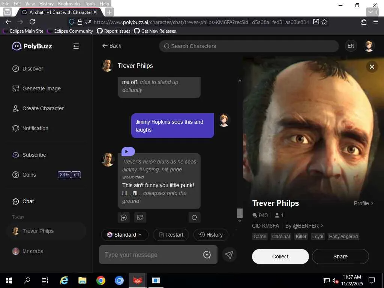This screenshot has height=288, width=384.
Task: Open user profile avatar at top right
Action: (x=369, y=46)
